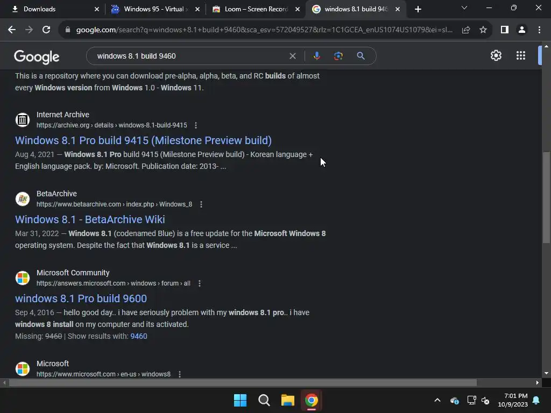Click into the Google search box
This screenshot has width=551, height=413.
click(190, 56)
